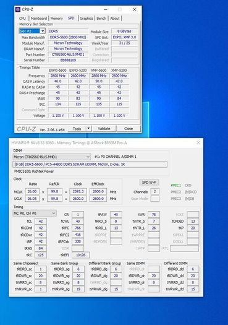Click the tRDRD_dd value field 6
This screenshot has height=325, width=228.
click(x=193, y=269)
